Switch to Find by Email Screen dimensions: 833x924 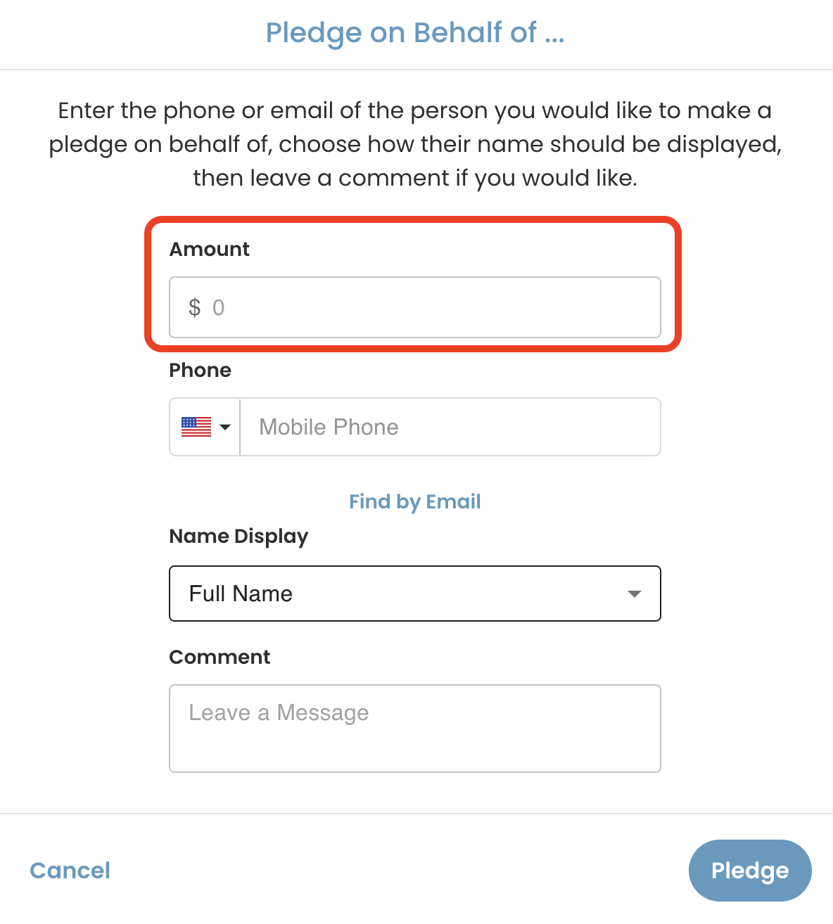click(x=415, y=501)
